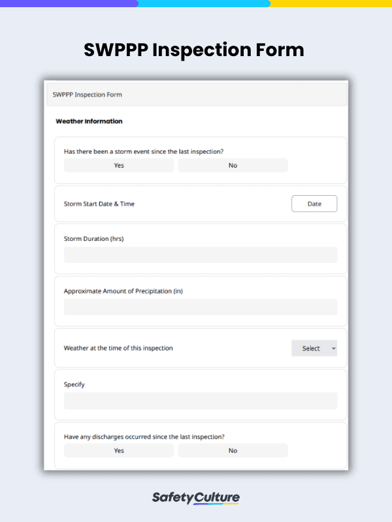Click the SafetyCulture logo
Screen dimensions: 392x522
195,498
